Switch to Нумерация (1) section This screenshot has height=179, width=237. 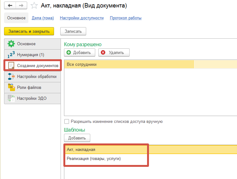point(32,55)
